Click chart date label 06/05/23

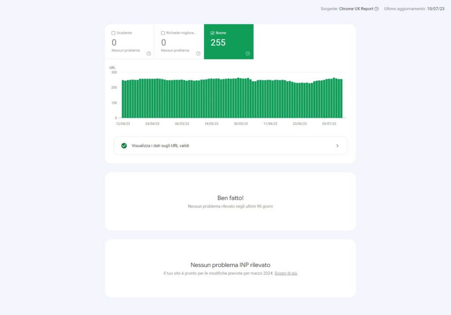[182, 123]
